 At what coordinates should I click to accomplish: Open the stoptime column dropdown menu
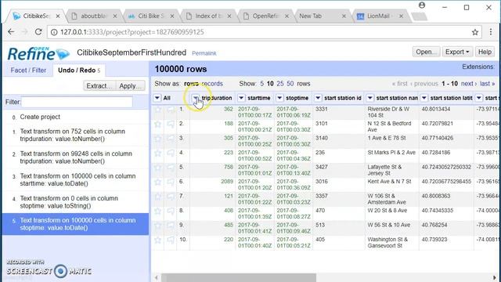click(x=279, y=98)
